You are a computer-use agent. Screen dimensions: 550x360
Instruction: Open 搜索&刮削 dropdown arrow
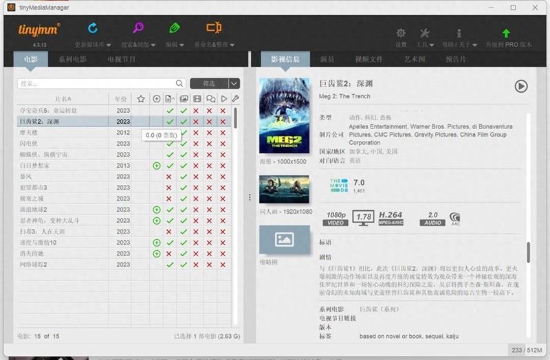pos(153,45)
